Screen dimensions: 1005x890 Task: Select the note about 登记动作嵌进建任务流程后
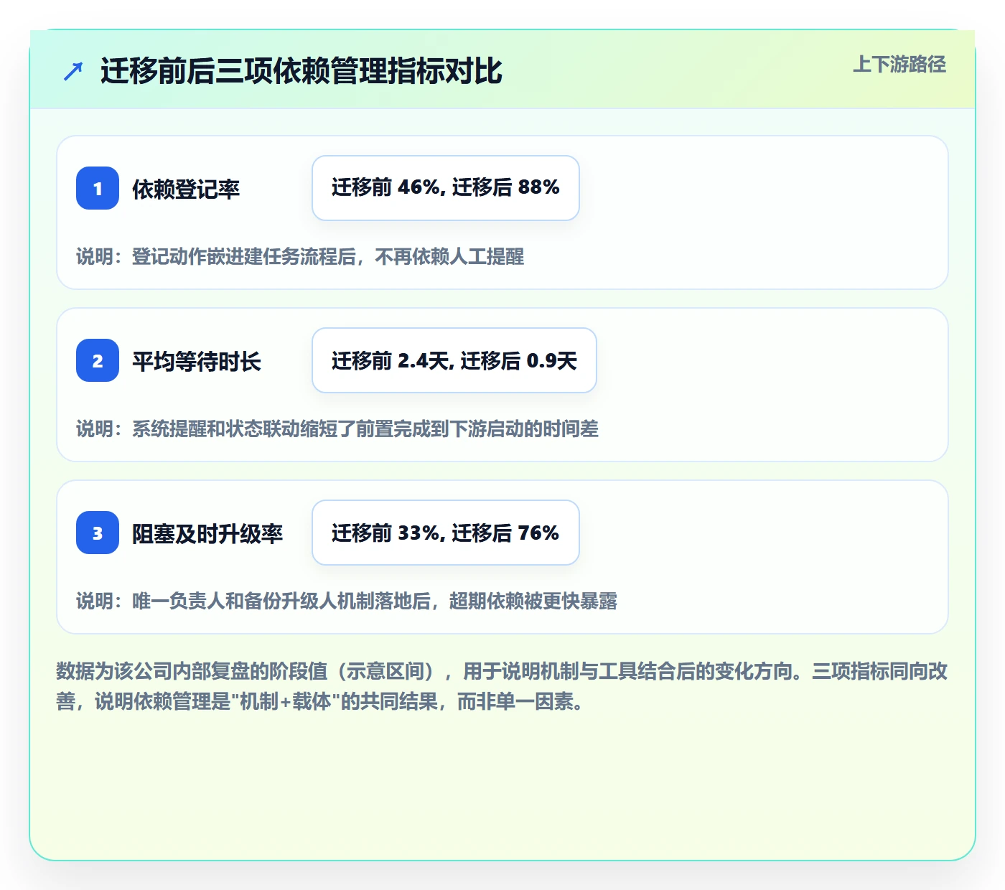point(300,256)
